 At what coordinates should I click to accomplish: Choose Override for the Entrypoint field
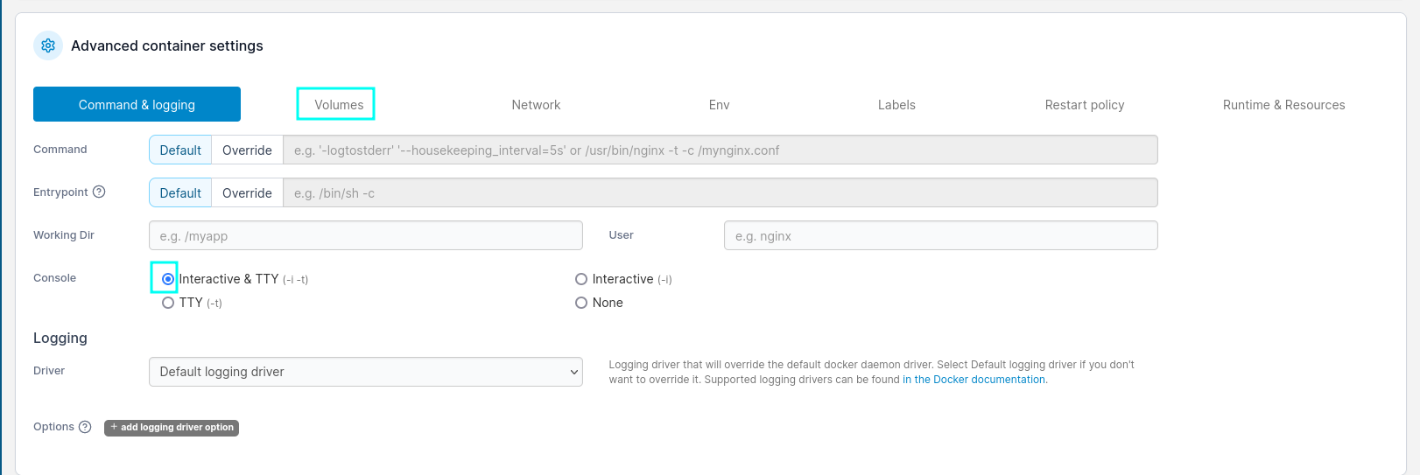(247, 193)
